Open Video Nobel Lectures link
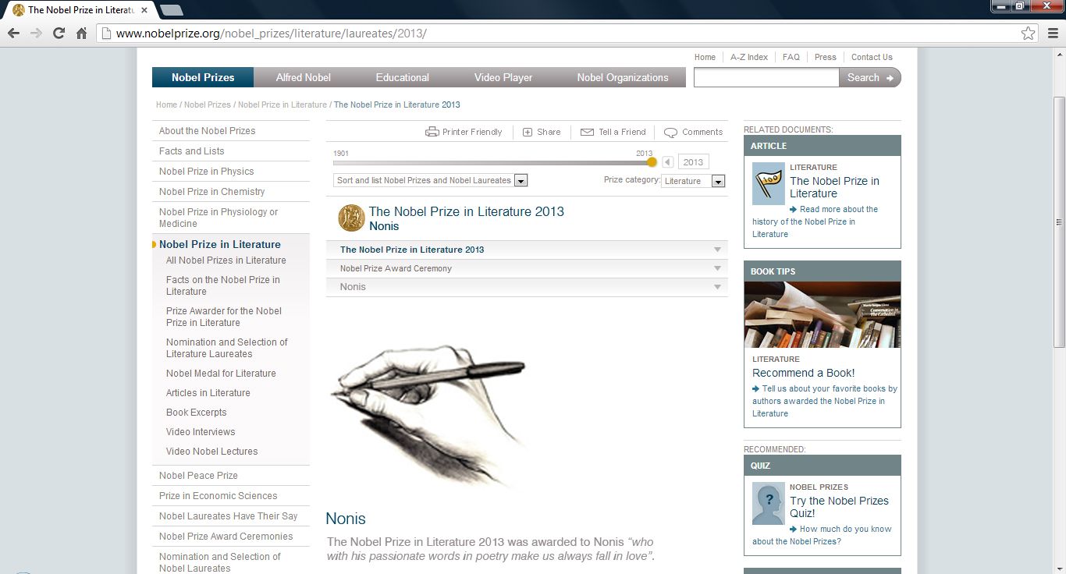 coord(211,452)
